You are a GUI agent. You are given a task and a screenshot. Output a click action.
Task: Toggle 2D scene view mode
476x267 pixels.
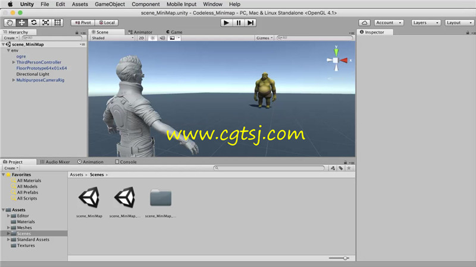(x=141, y=38)
